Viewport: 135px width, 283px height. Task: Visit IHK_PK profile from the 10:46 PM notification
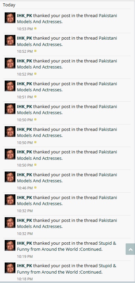pos(24,175)
